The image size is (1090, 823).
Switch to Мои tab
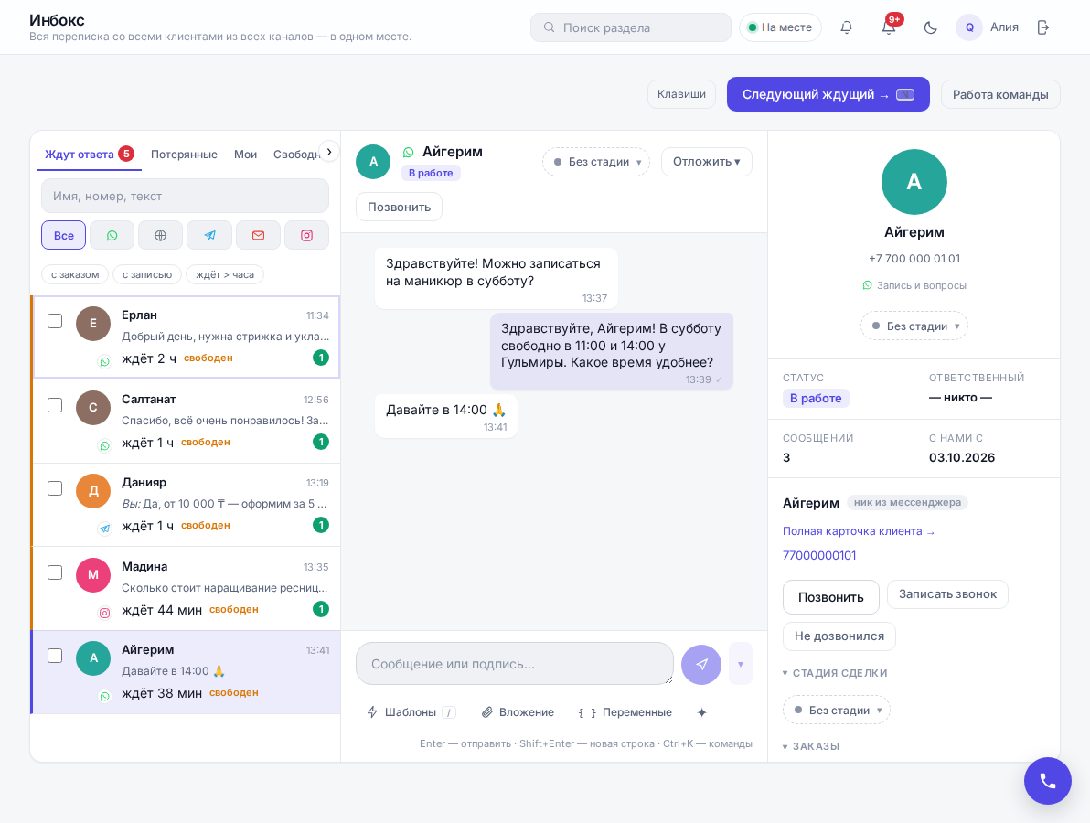tap(245, 155)
